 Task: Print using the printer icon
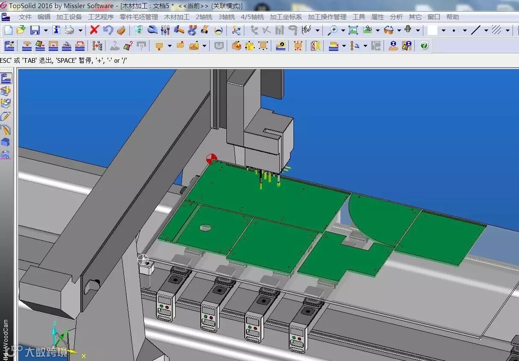tap(70, 30)
